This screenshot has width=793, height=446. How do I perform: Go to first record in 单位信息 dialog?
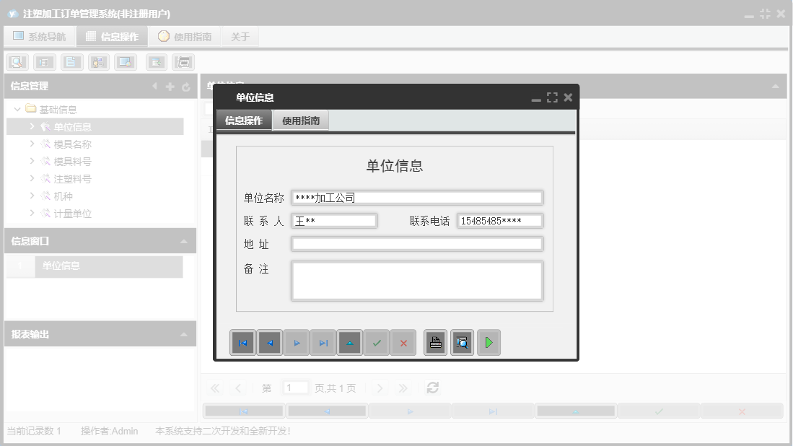point(242,343)
